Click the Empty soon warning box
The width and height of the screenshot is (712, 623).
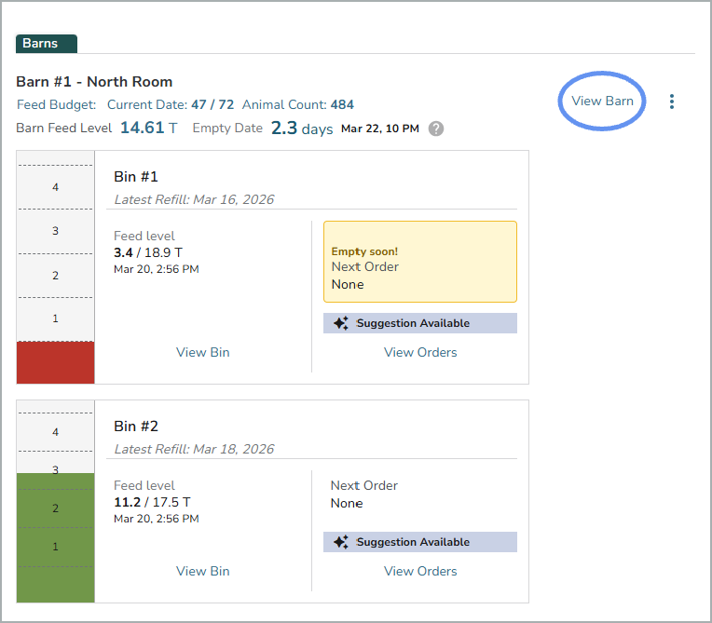point(419,262)
